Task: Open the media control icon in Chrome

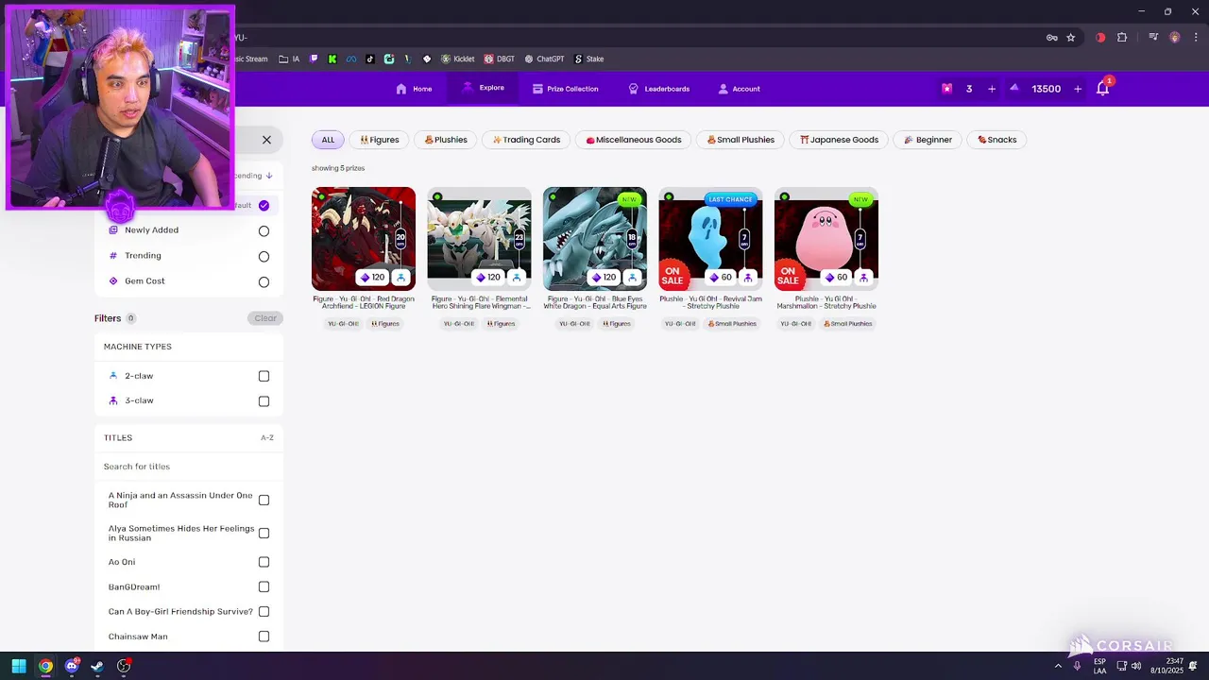Action: coord(1153,38)
